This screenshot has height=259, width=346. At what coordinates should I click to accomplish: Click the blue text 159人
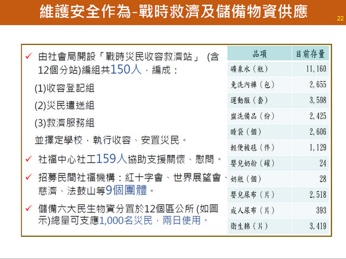[x=112, y=159]
